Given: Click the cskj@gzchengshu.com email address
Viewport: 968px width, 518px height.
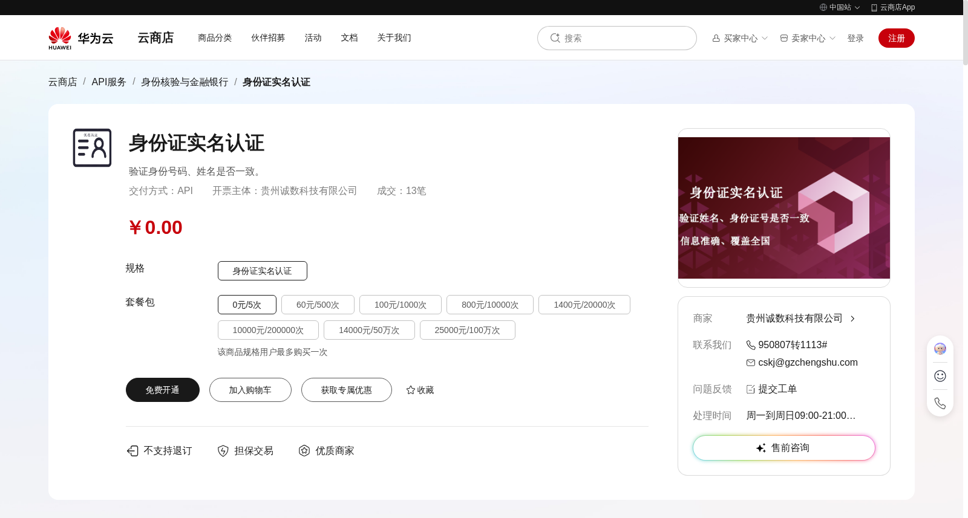Looking at the screenshot, I should [808, 363].
